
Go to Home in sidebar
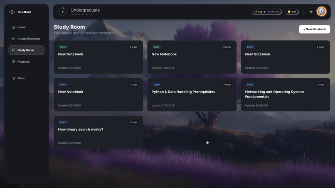(x=27, y=27)
